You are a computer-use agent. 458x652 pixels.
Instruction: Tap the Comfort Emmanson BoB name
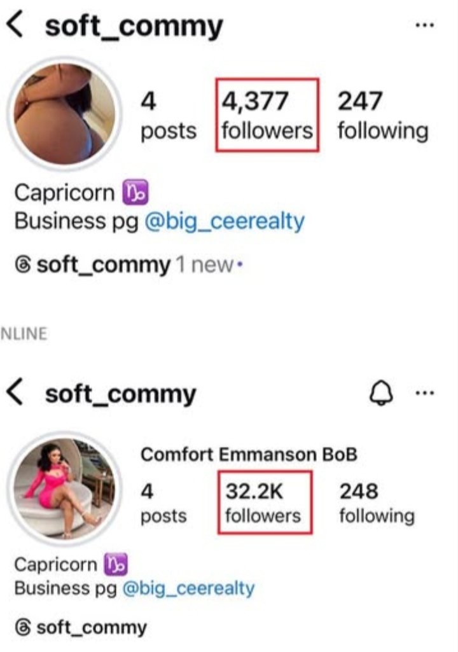point(249,454)
